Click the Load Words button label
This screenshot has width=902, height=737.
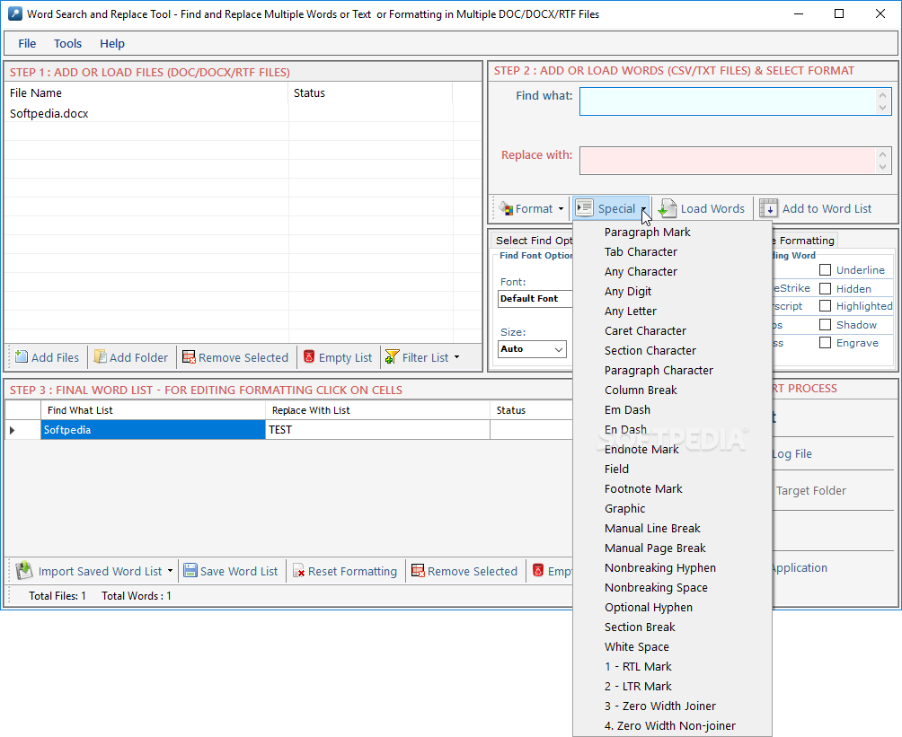(x=712, y=208)
